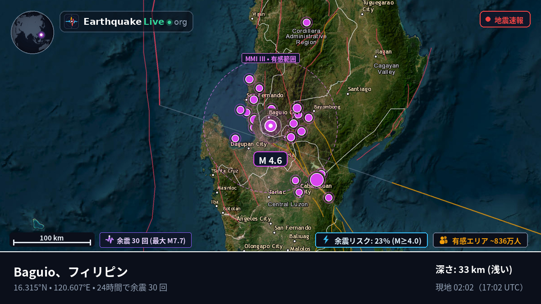Screen dimensions: 541x304
Task: Click the aftershock waveform icon
Action: coord(110,240)
